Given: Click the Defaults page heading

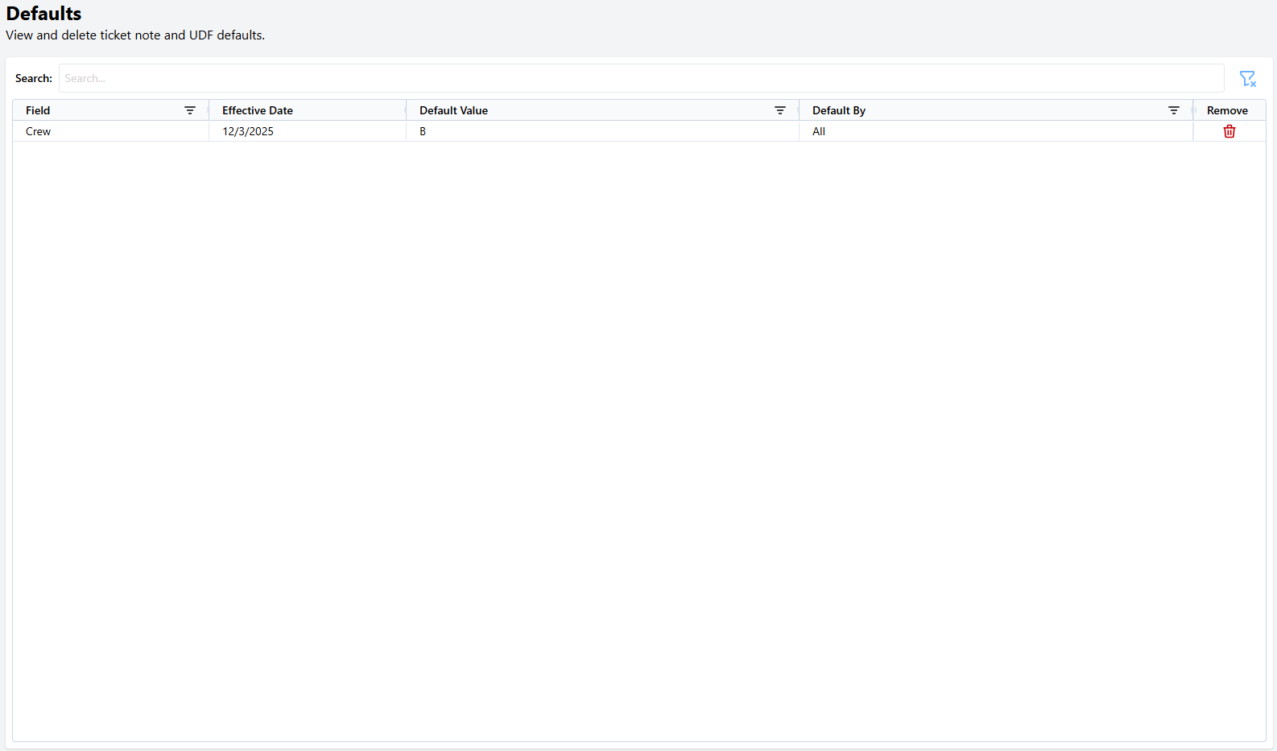Looking at the screenshot, I should 43,14.
